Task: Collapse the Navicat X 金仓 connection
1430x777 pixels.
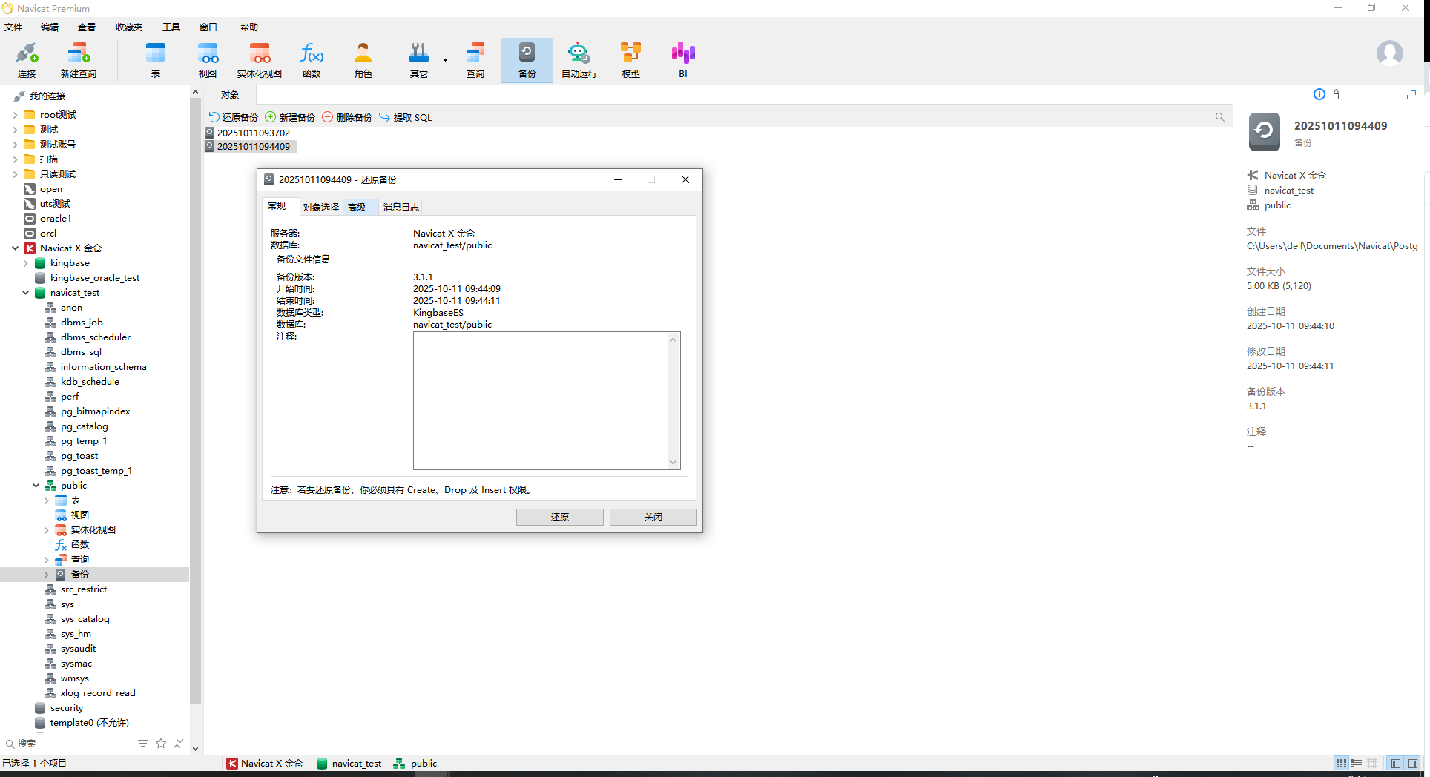Action: click(15, 248)
